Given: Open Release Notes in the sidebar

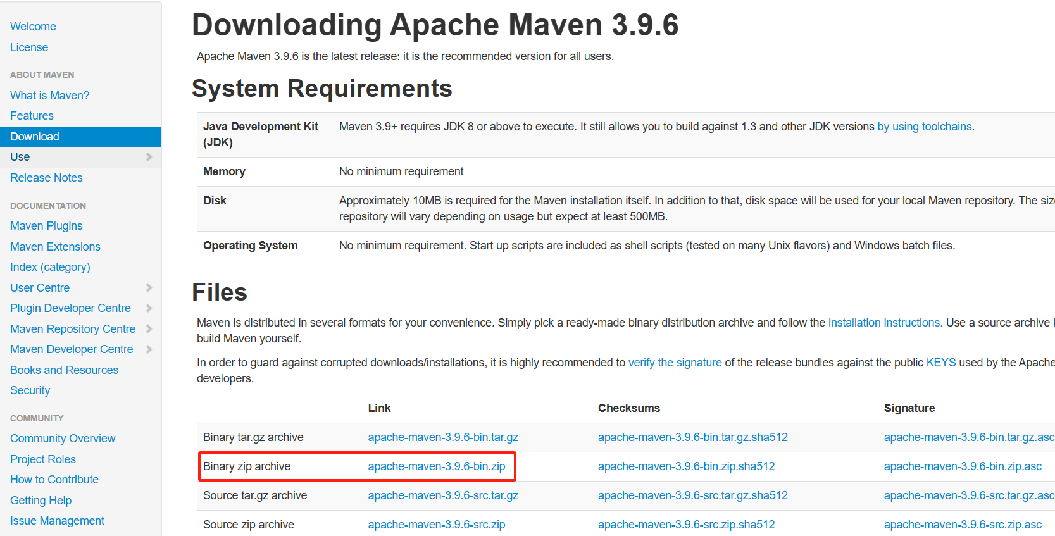Looking at the screenshot, I should pyautogui.click(x=46, y=178).
